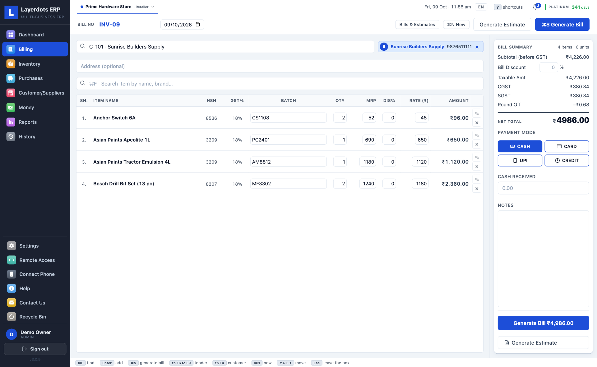Remove the Sunrise Builders Supply customer chip
597x367 pixels.
[x=477, y=47]
